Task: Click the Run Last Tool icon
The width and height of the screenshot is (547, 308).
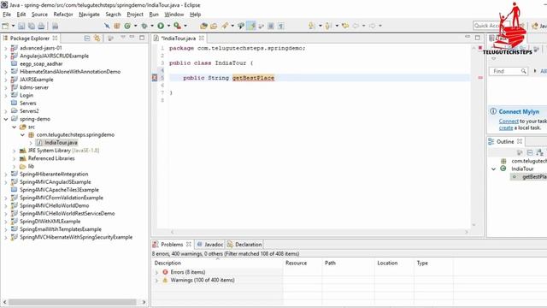Action: 177,26
